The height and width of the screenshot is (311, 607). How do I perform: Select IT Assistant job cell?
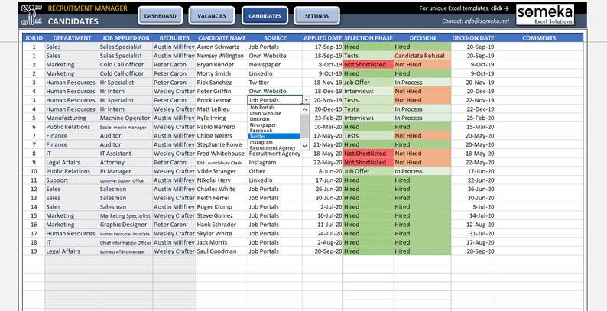pos(126,154)
